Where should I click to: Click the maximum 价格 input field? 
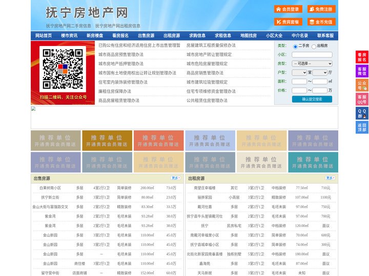pos(320,90)
